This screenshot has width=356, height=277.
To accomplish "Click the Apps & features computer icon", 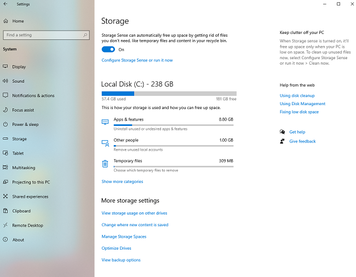I will 105,122.
